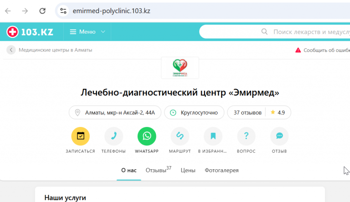The width and height of the screenshot is (350, 202).
Task: Open the 103.KZ home logo
Action: 30,32
